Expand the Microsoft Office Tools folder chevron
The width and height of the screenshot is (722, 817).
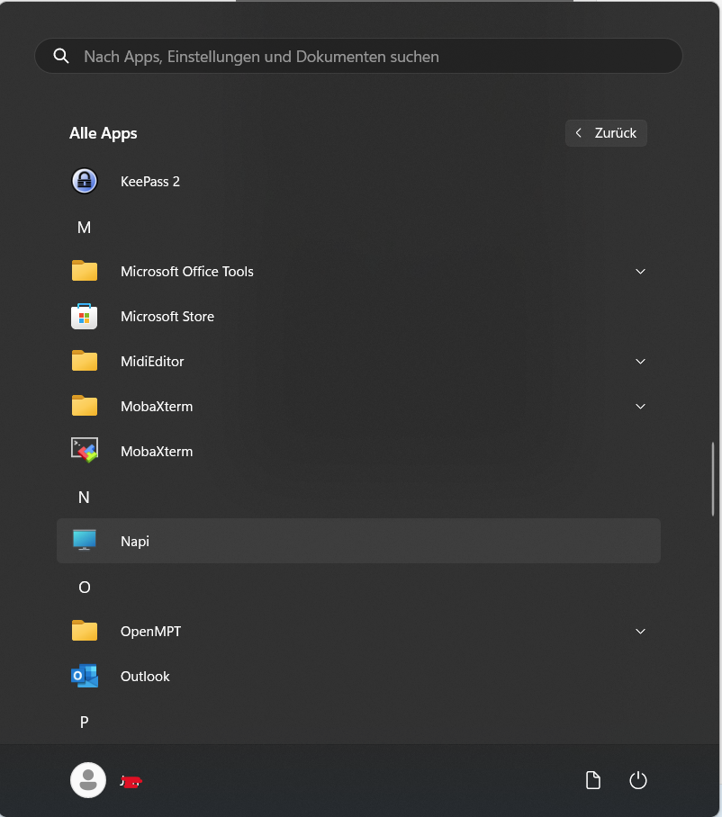tap(641, 271)
